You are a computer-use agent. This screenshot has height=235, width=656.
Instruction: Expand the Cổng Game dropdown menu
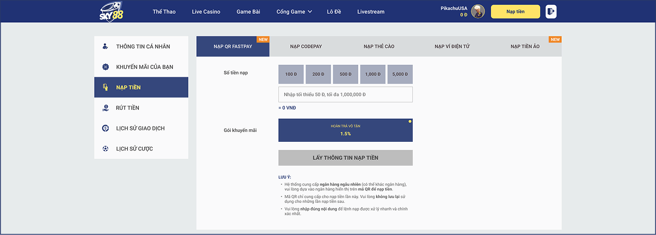(x=294, y=11)
